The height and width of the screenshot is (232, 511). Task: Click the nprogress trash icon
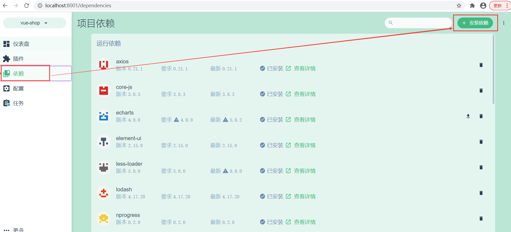click(x=481, y=219)
